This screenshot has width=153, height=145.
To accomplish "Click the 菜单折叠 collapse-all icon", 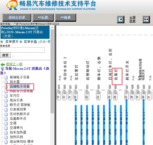I will click(21, 42).
